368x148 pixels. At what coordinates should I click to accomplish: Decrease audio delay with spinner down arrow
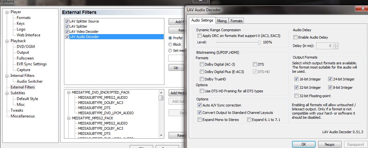tap(336, 47)
